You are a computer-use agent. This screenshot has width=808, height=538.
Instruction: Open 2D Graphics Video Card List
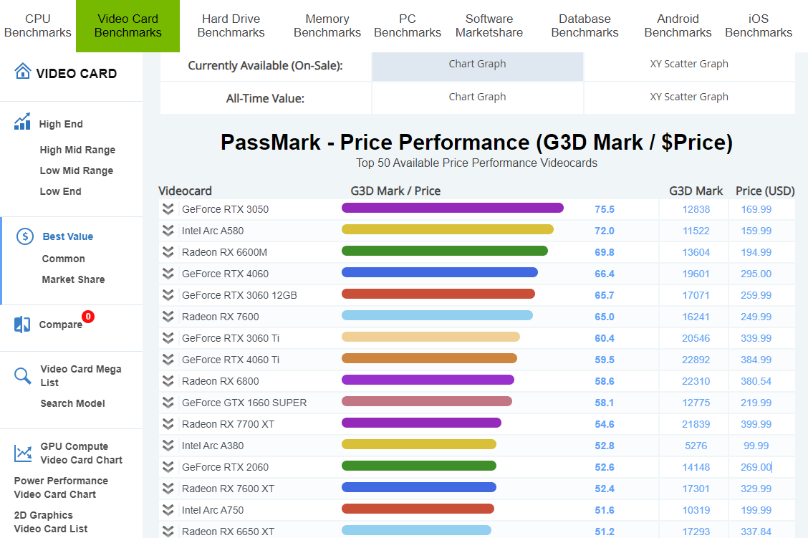(50, 522)
